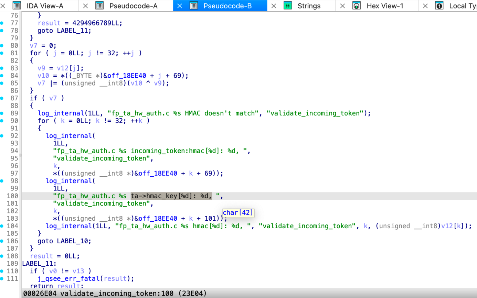This screenshot has height=298, width=477.
Task: Toggle breakpoint dot on line 78
Action: pyautogui.click(x=2, y=31)
